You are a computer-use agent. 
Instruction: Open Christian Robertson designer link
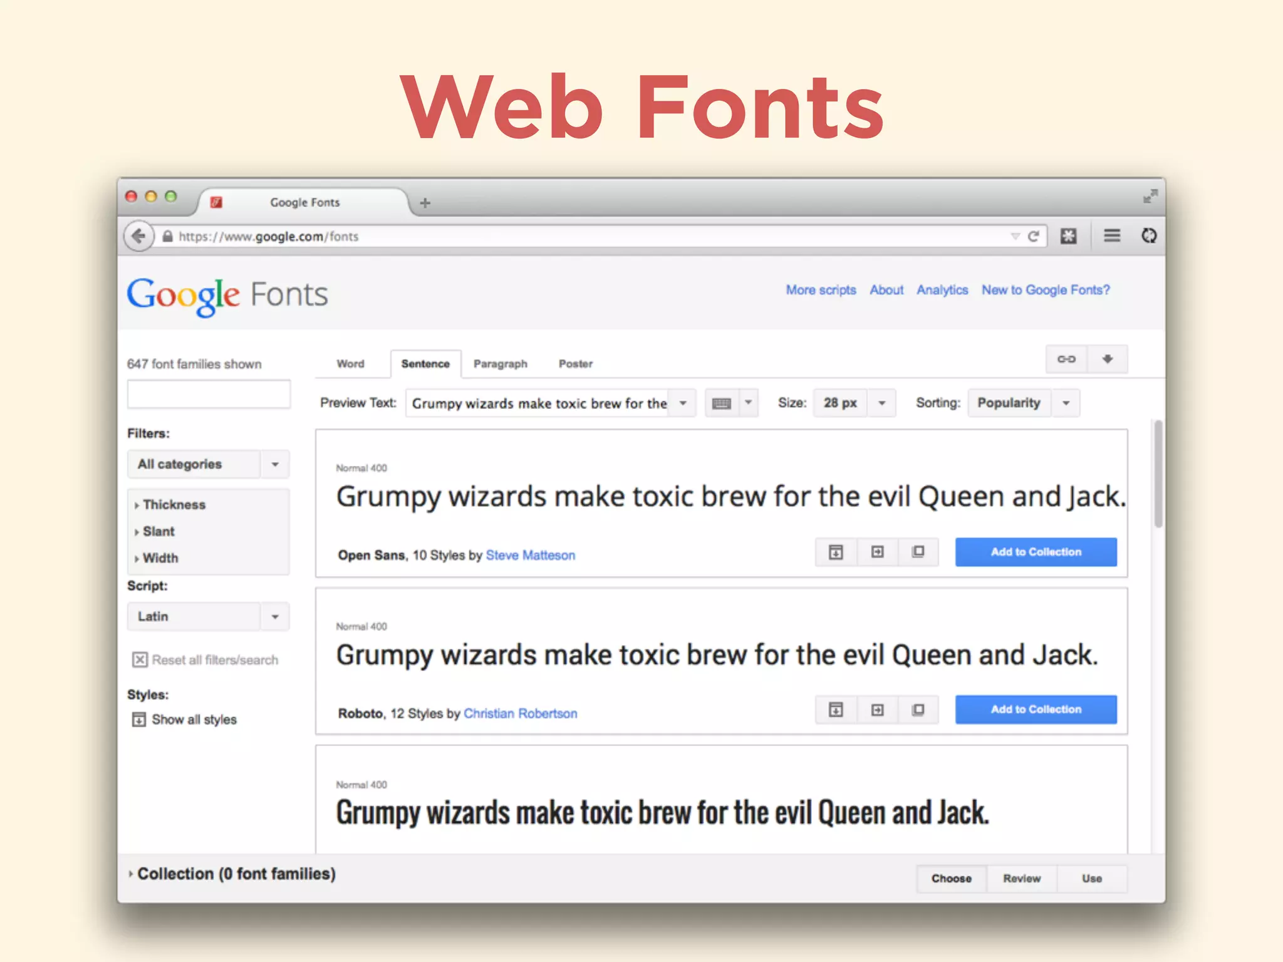pos(521,714)
